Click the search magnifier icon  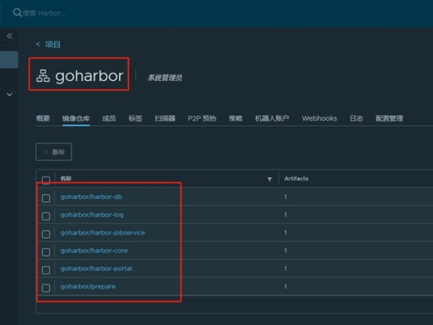17,13
